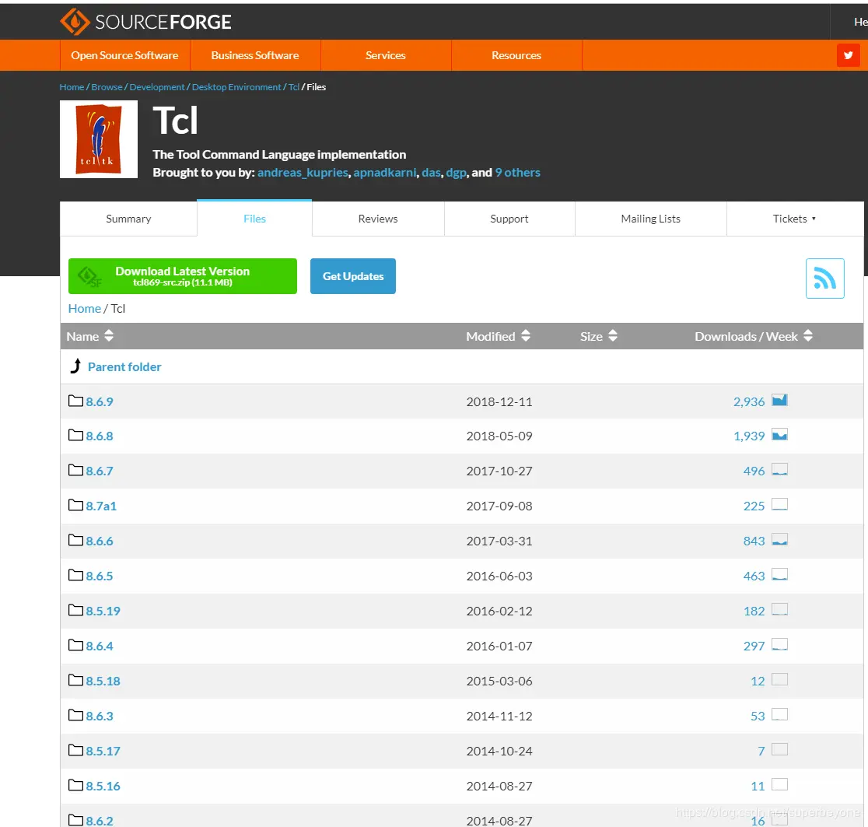Click the dgp contributor link
Image resolution: width=868 pixels, height=827 pixels.
[x=456, y=173]
